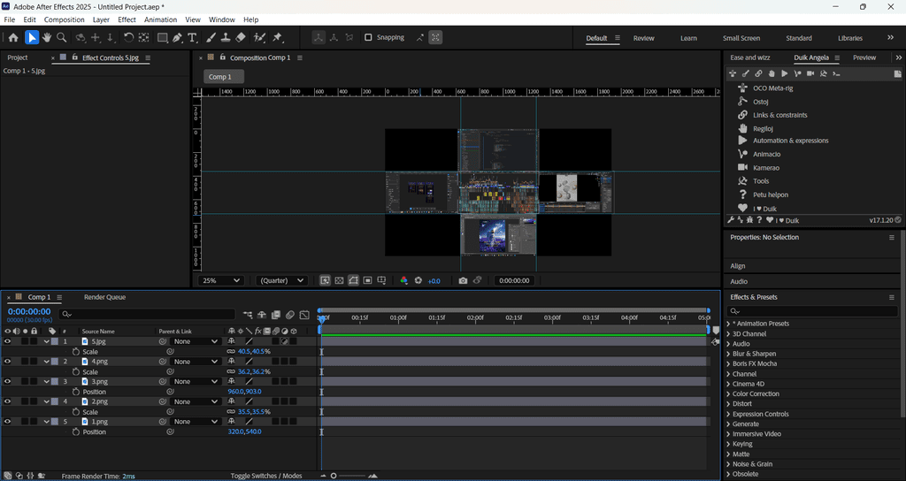Select the Type tool
This screenshot has height=481, width=906.
pos(193,38)
